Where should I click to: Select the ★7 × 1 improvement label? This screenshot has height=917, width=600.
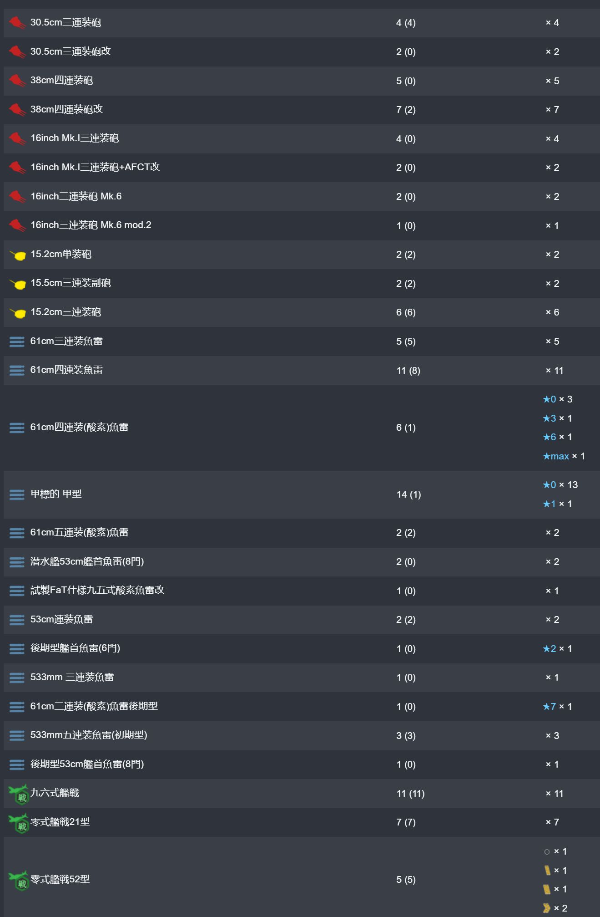point(557,707)
